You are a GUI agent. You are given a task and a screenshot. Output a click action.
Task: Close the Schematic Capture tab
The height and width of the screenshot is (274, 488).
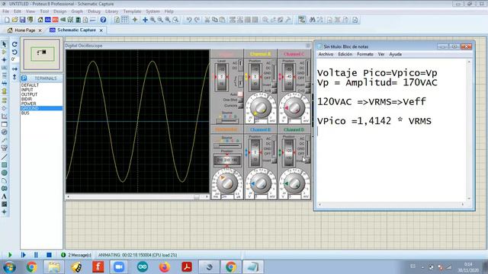coord(101,30)
